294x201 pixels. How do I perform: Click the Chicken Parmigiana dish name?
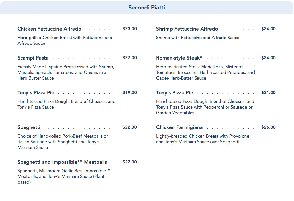click(x=179, y=127)
